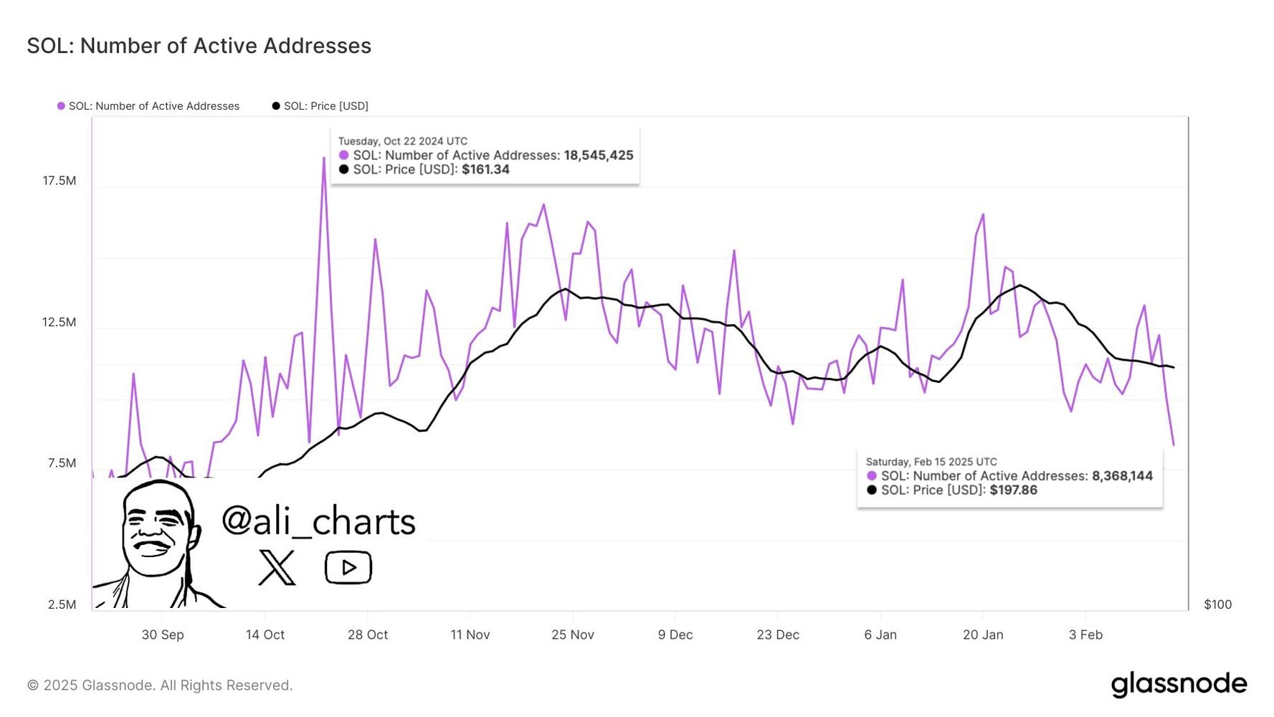1274x717 pixels.
Task: Click the SOL: Price [USD] legend label
Action: click(x=326, y=106)
